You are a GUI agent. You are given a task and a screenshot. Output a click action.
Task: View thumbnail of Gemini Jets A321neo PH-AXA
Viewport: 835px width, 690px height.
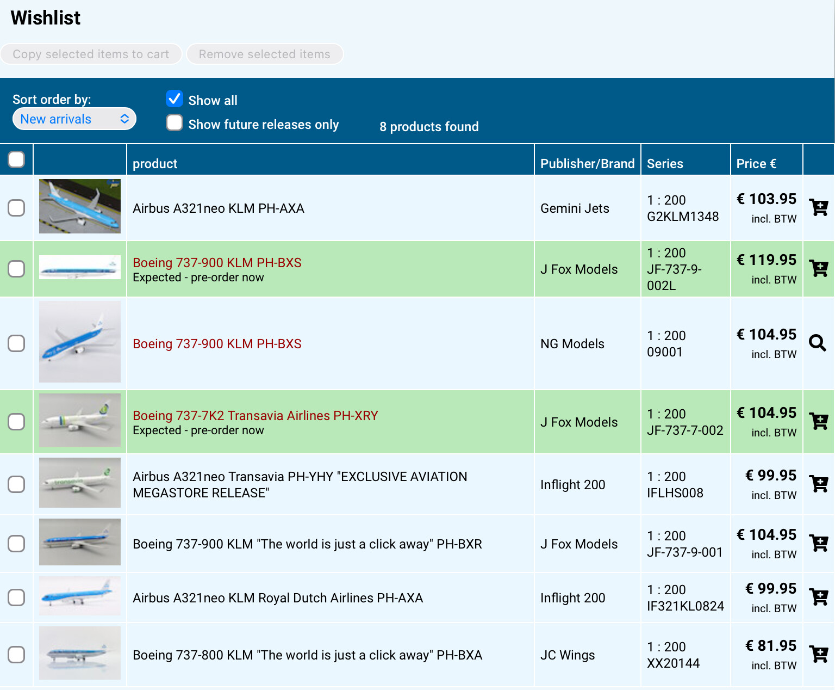point(80,206)
